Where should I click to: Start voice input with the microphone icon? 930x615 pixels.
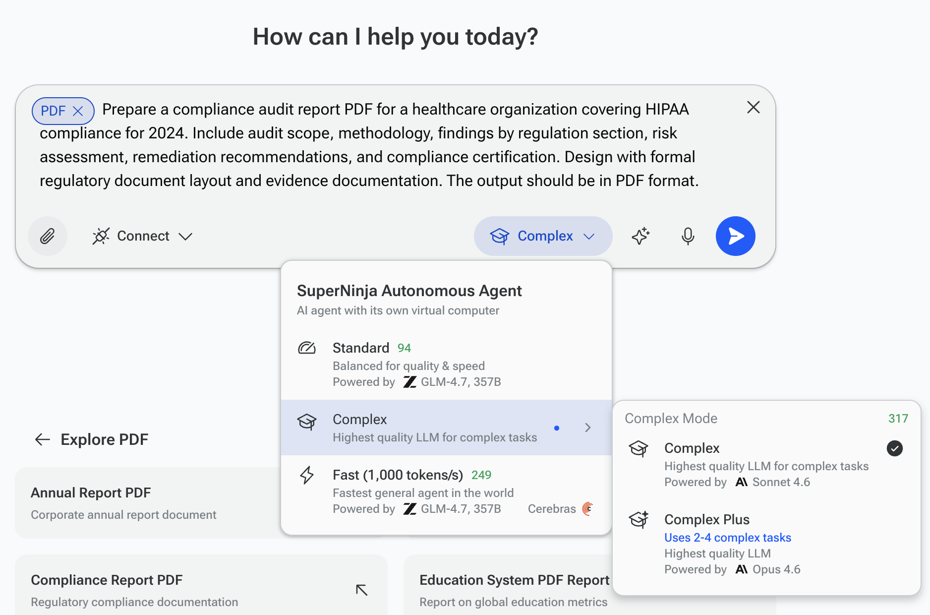click(688, 236)
